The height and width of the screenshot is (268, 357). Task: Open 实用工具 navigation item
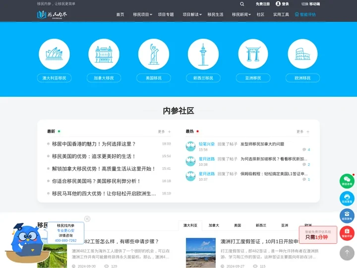(x=281, y=14)
